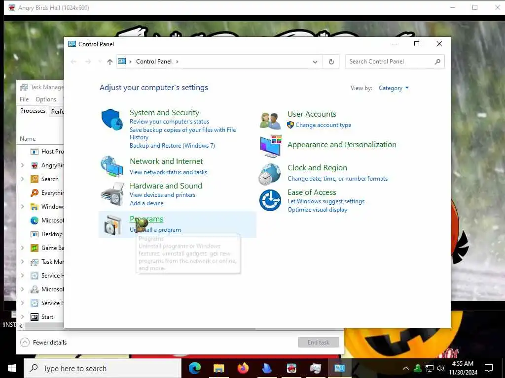Click Uninstall a program link

[155, 230]
